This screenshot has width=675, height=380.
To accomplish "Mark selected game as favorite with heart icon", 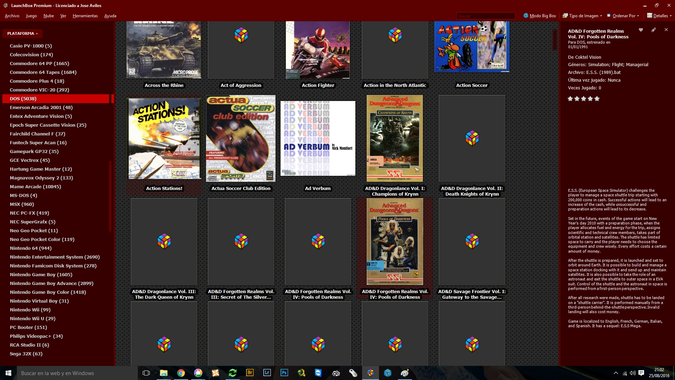I will point(641,30).
